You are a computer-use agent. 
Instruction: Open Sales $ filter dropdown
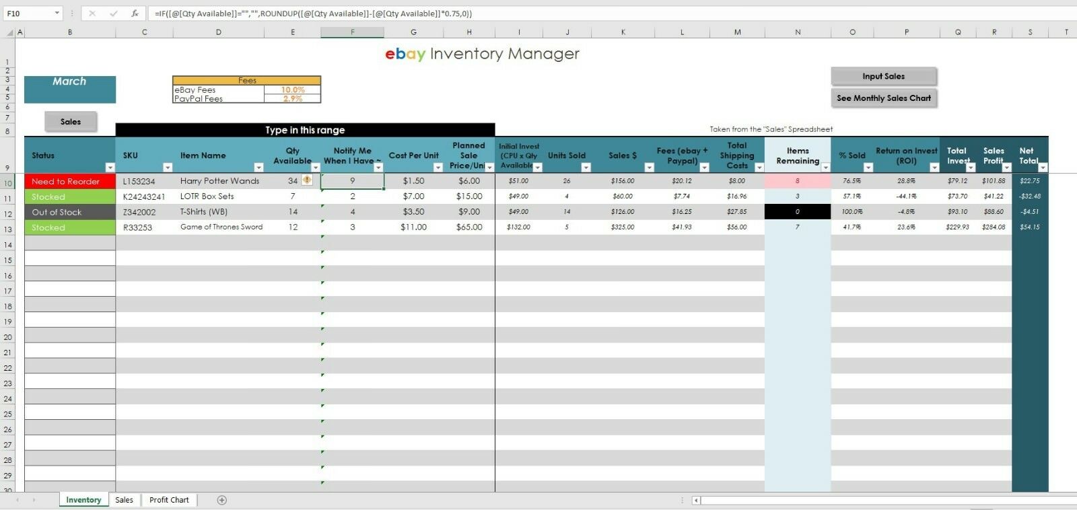649,168
